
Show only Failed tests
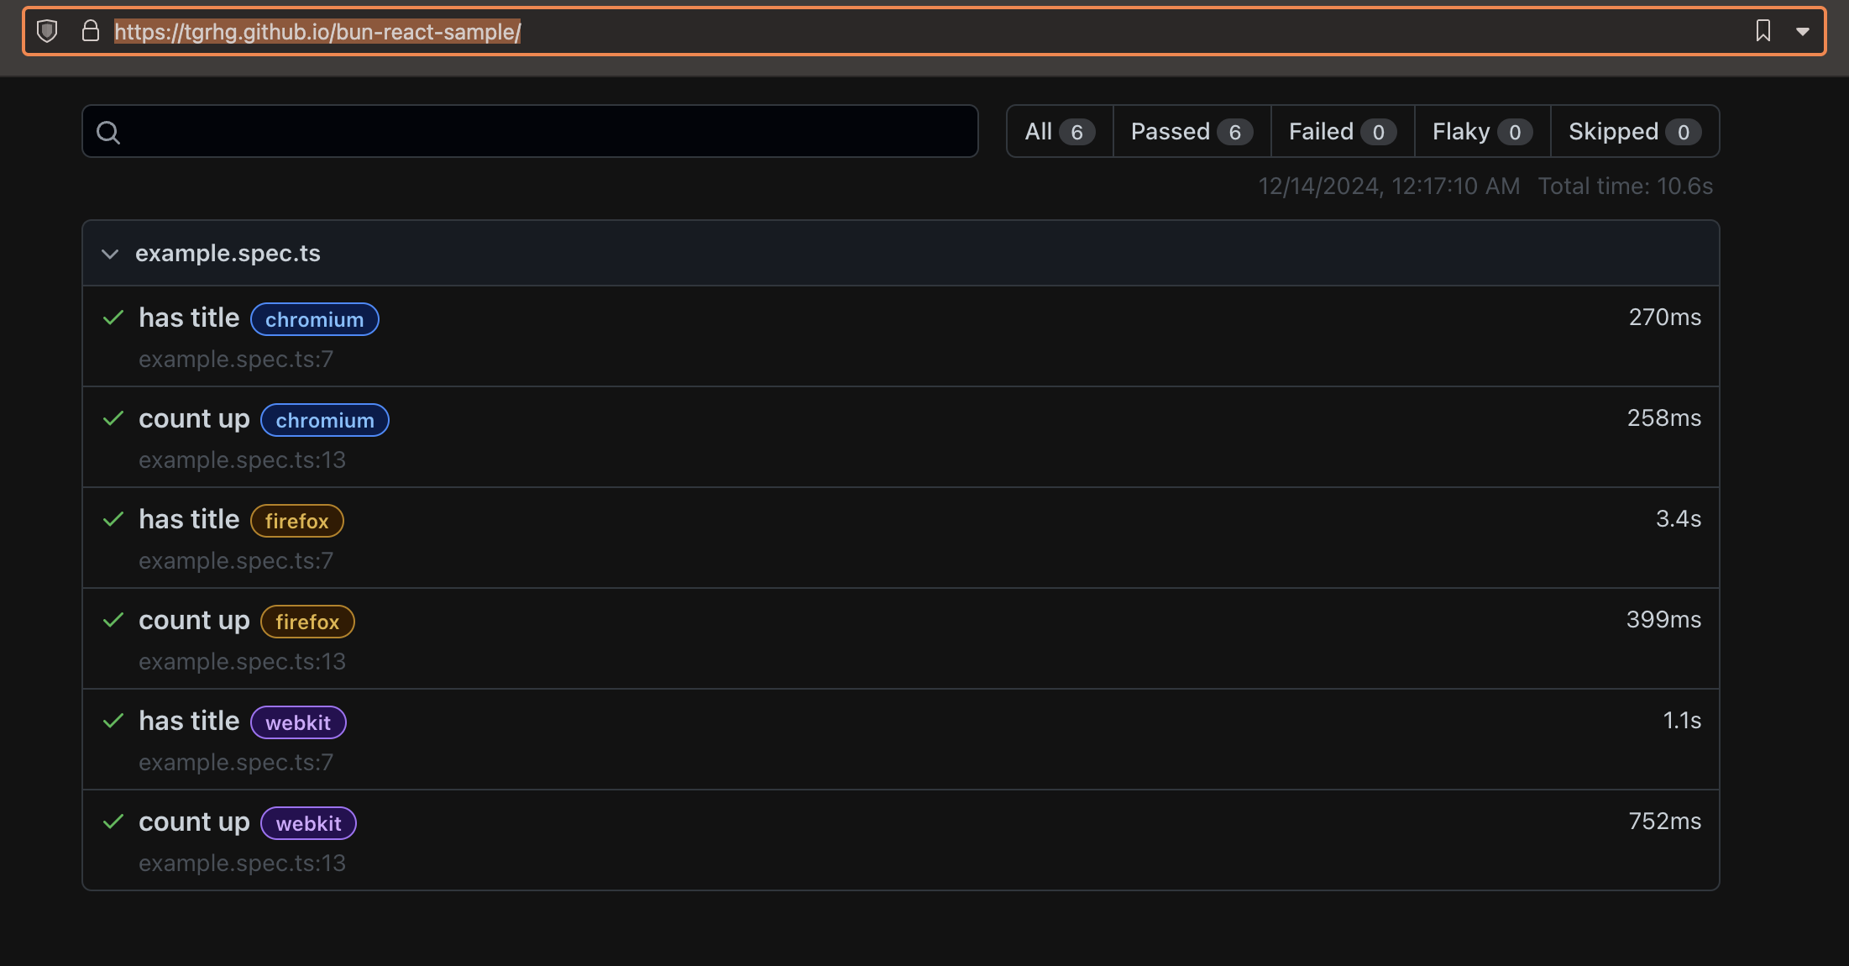(x=1340, y=131)
